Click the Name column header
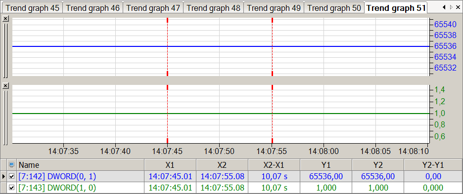 81,165
